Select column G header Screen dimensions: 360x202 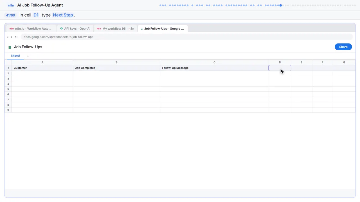click(344, 63)
